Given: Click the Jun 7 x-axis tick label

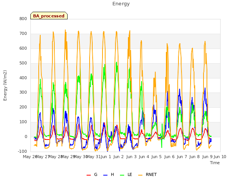Looking at the screenshot, I should click(x=182, y=157).
